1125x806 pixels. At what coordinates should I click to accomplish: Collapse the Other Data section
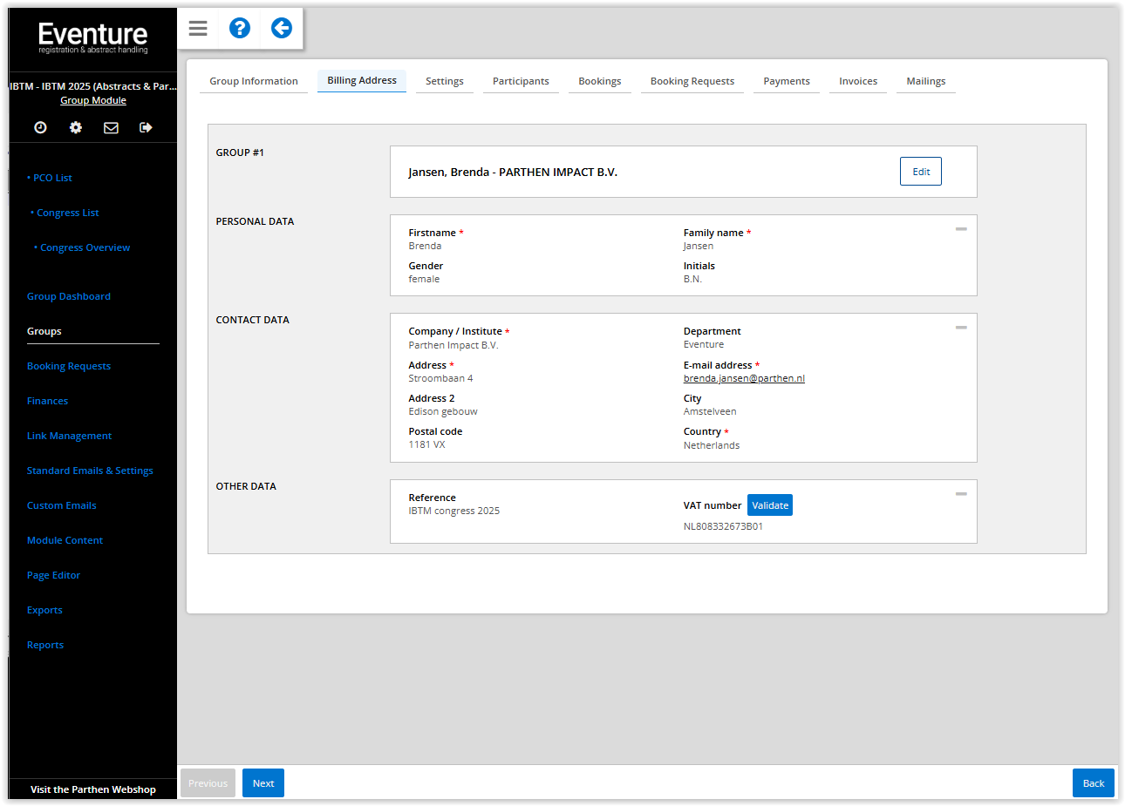(961, 494)
